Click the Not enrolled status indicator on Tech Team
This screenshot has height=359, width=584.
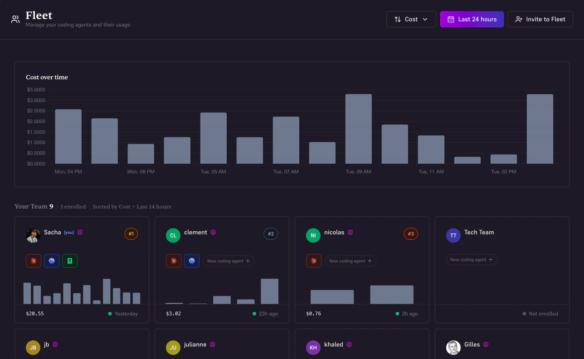click(x=540, y=313)
